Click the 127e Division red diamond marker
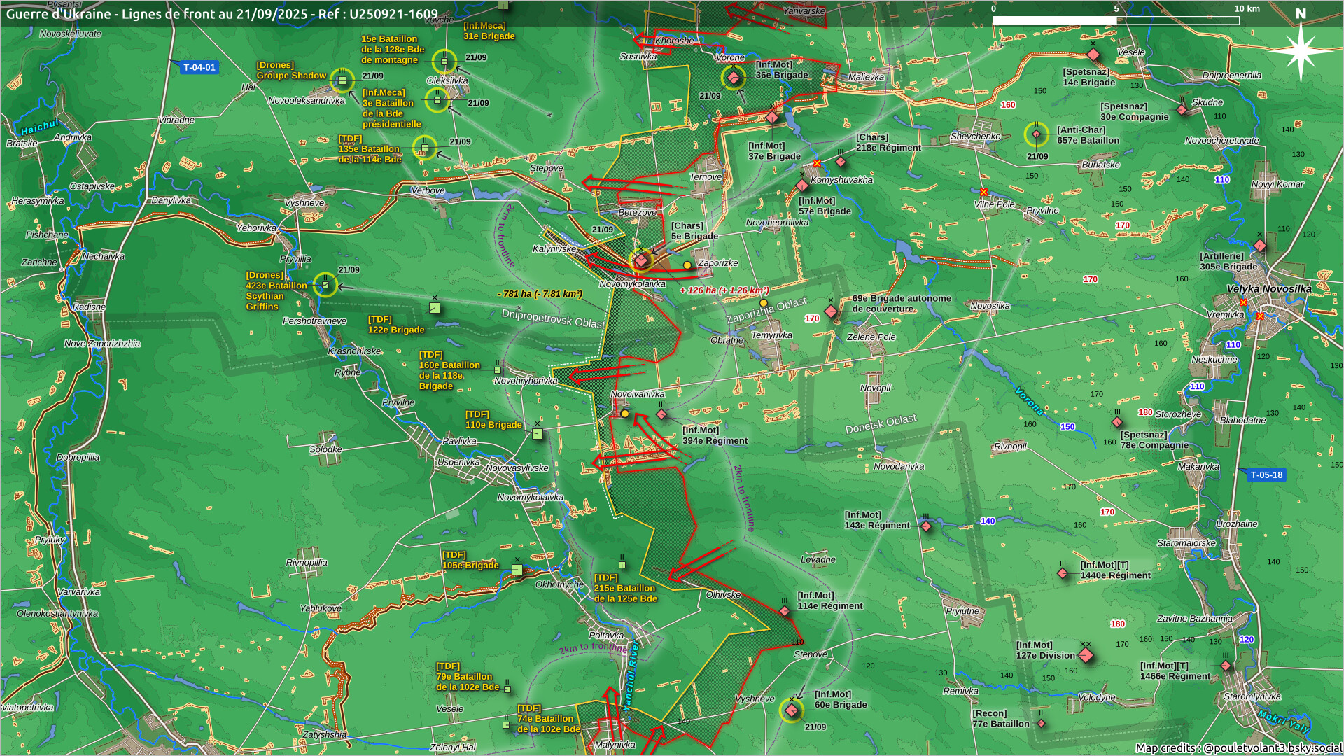Image resolution: width=1344 pixels, height=756 pixels. pyautogui.click(x=1086, y=656)
